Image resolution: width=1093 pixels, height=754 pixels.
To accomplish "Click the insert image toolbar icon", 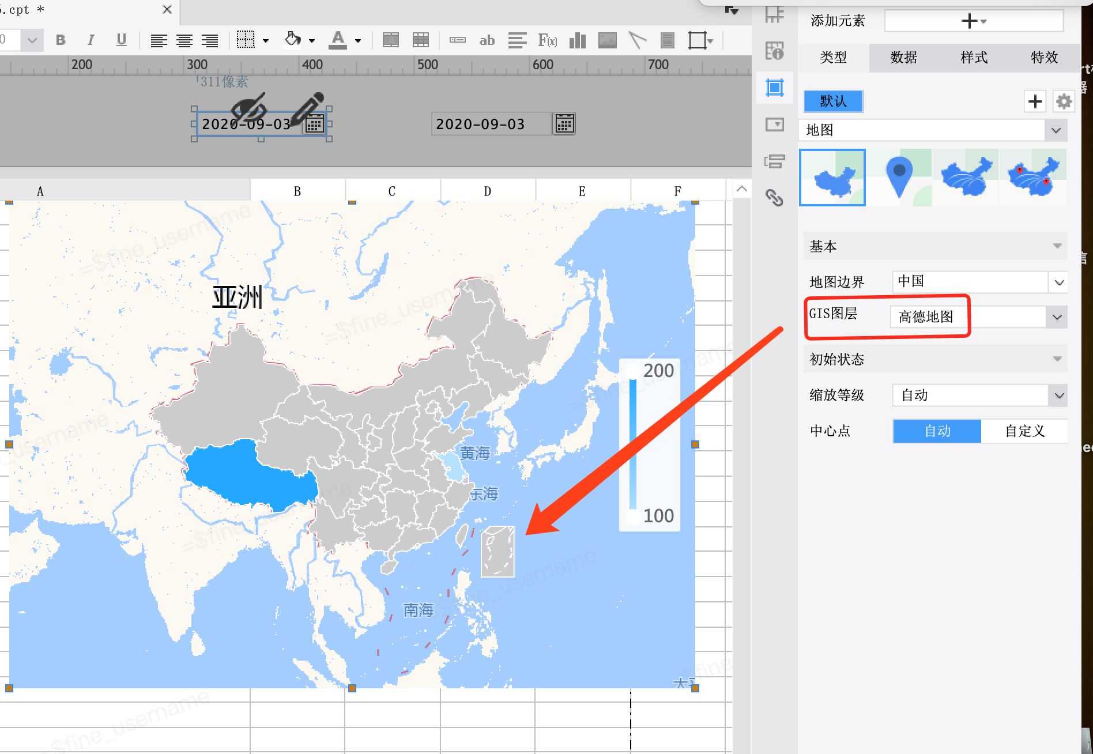I will (608, 40).
